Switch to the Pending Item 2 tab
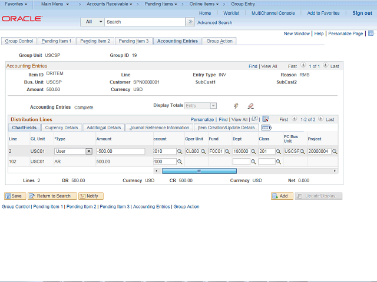The height and width of the screenshot is (282, 377). [x=95, y=41]
